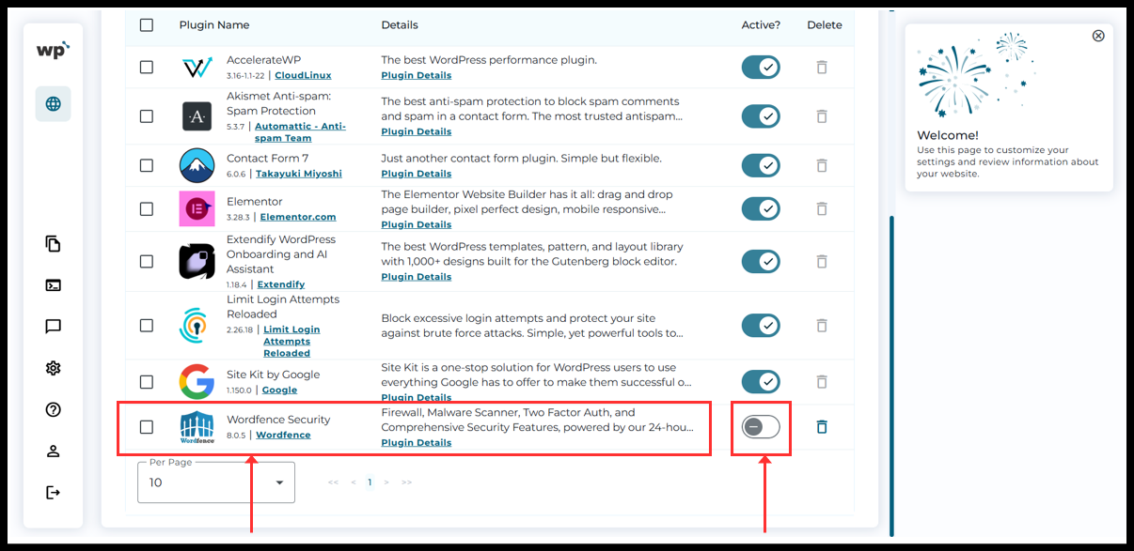Delete Wordfence Security via trash icon
The height and width of the screenshot is (551, 1134).
click(x=822, y=427)
